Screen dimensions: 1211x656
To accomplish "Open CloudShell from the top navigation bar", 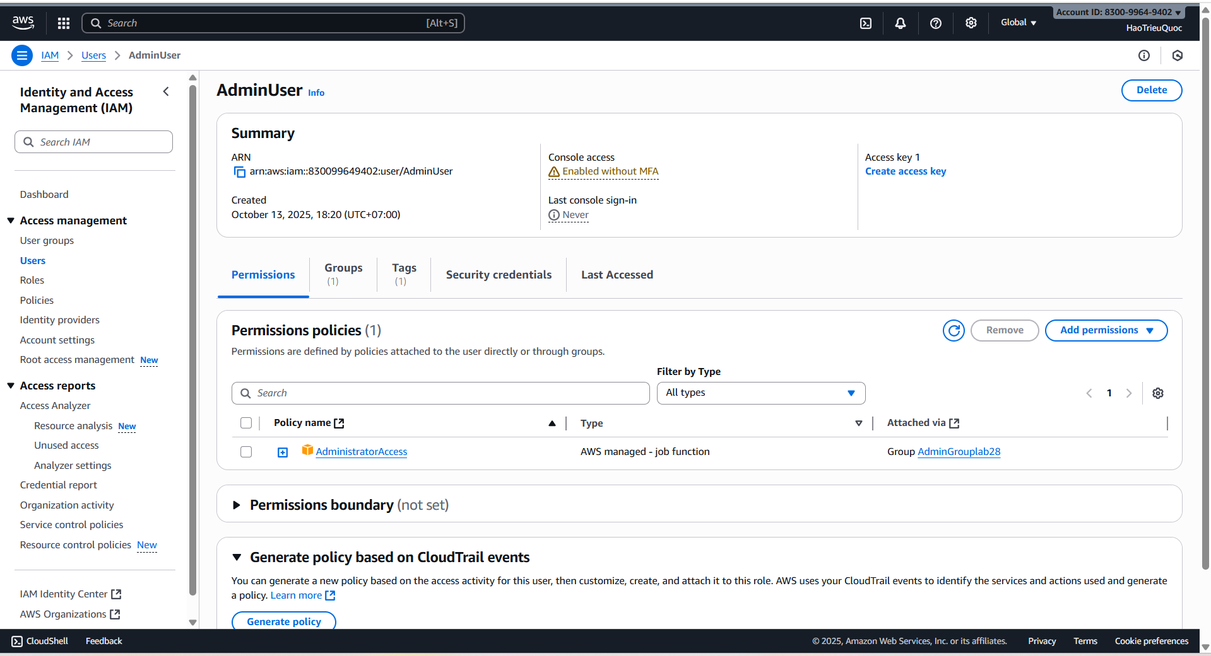I will click(x=866, y=23).
